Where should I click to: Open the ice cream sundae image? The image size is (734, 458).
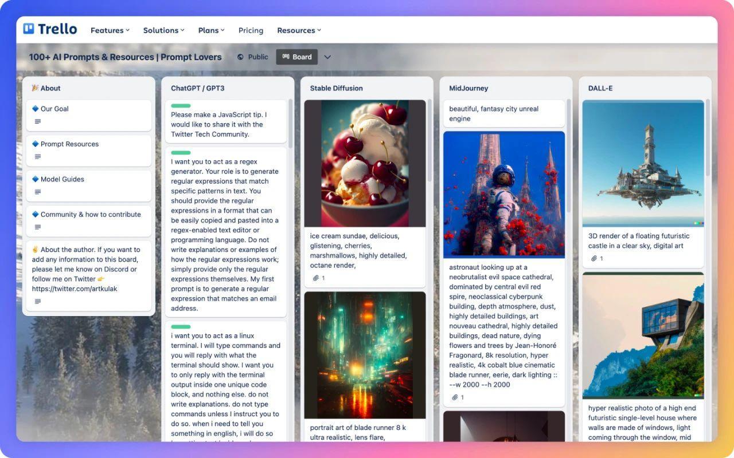pyautogui.click(x=365, y=164)
